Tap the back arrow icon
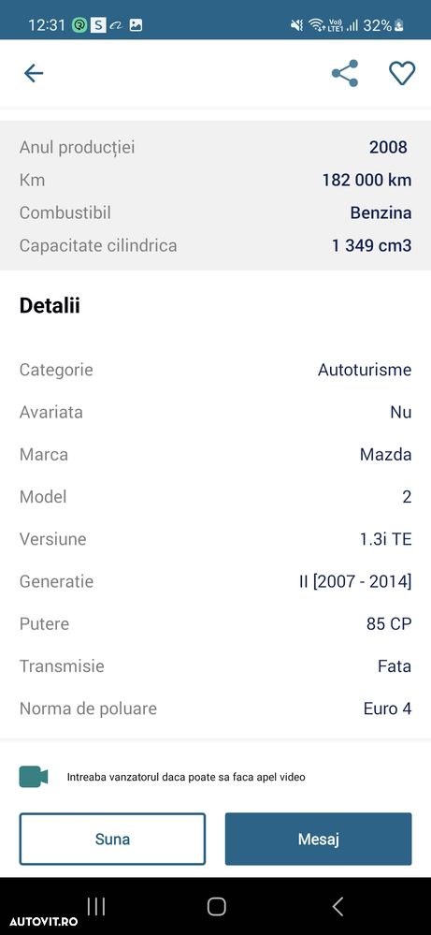 click(x=34, y=73)
